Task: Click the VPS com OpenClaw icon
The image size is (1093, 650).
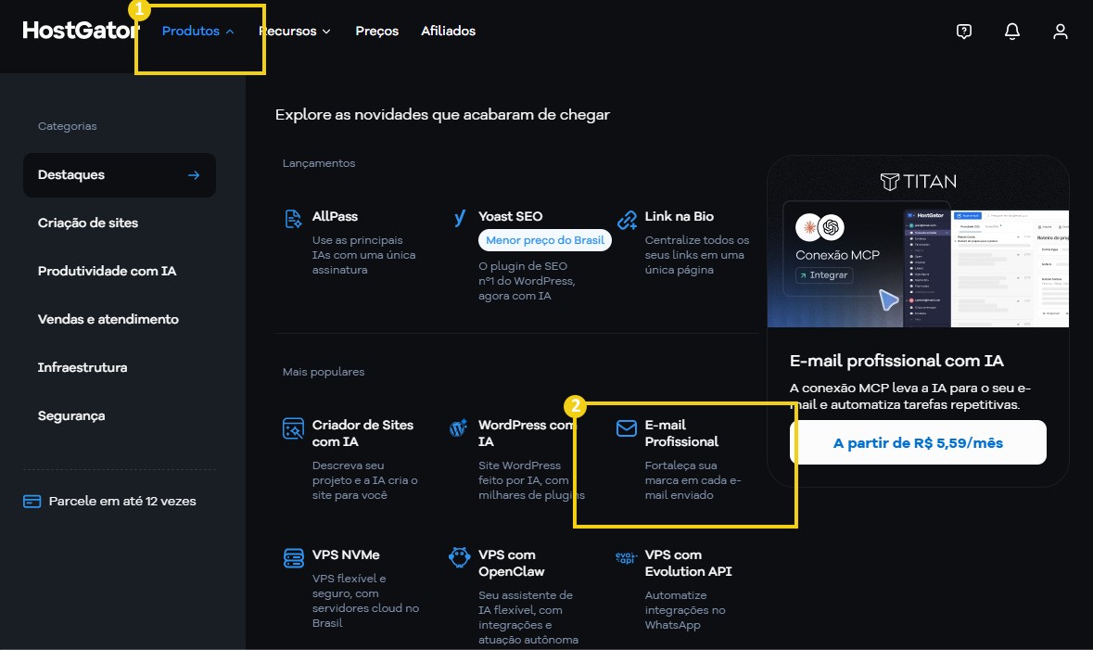Action: 460,557
